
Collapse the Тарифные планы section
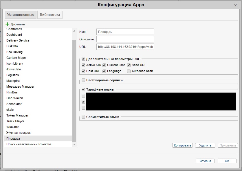click(x=83, y=90)
